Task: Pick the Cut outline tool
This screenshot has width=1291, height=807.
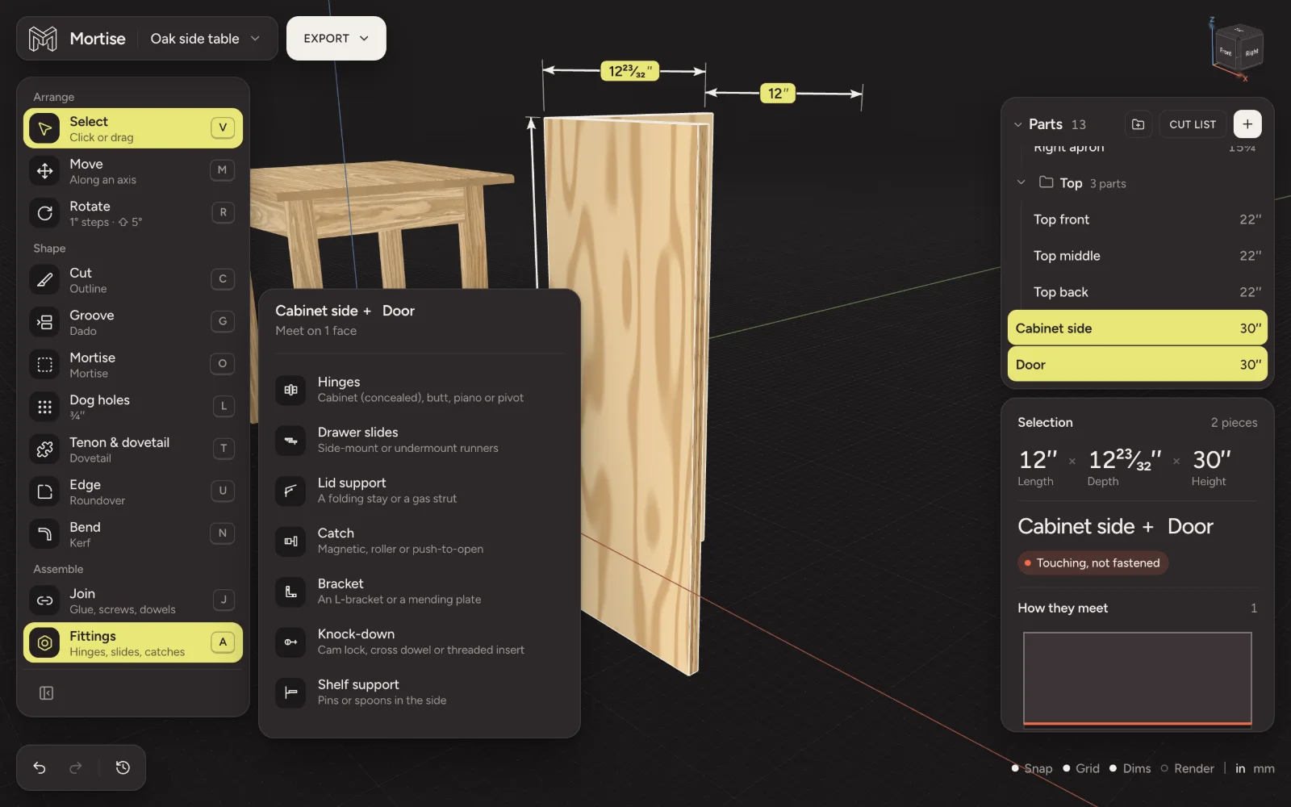Action: 133,280
